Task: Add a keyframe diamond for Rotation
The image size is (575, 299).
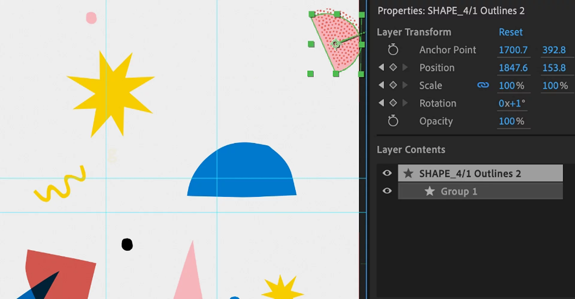Action: [x=393, y=103]
